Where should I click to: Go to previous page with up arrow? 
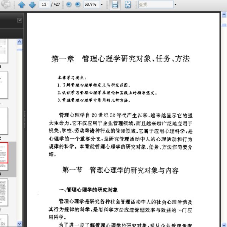tap(22, 5)
